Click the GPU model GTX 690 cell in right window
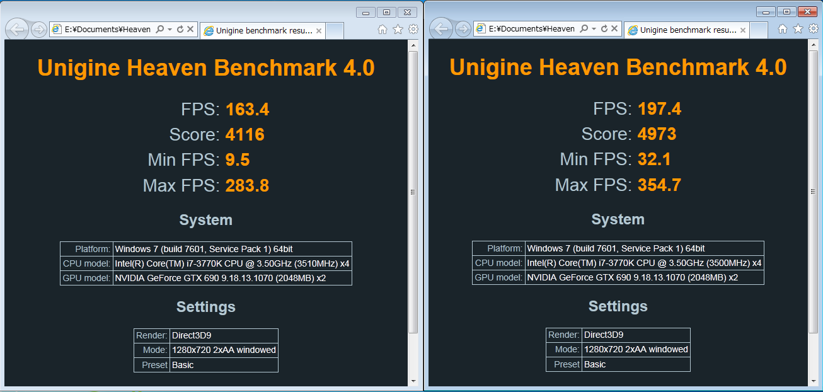The width and height of the screenshot is (823, 392). pyautogui.click(x=644, y=277)
